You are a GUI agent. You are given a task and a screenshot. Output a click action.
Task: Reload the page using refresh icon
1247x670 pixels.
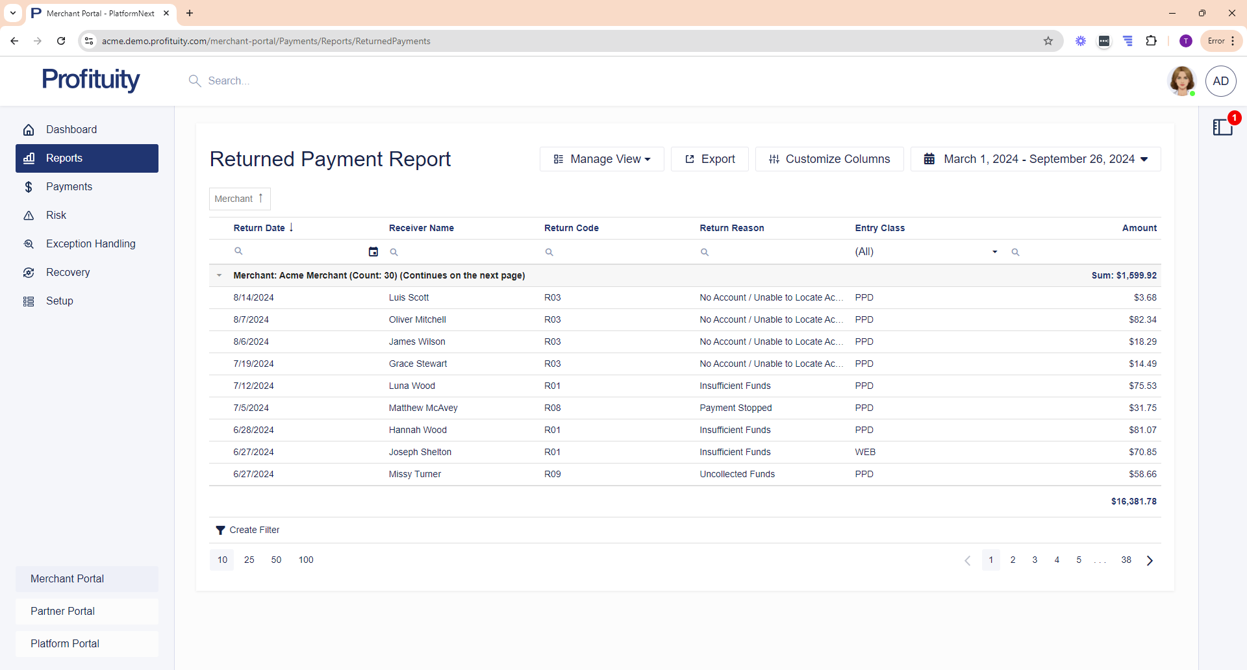[x=61, y=41]
